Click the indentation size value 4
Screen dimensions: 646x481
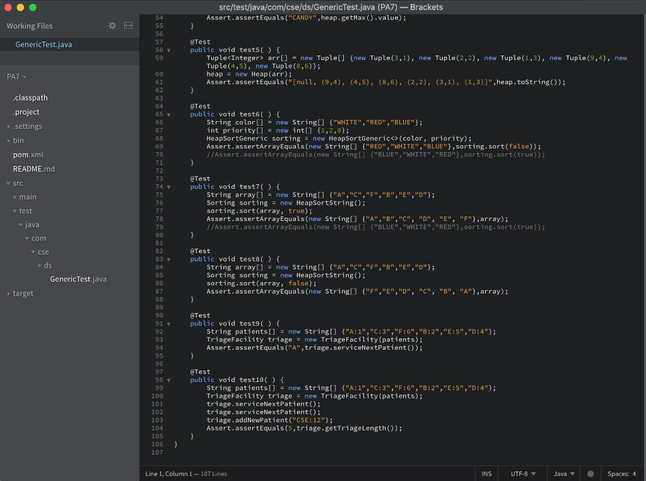coord(635,474)
